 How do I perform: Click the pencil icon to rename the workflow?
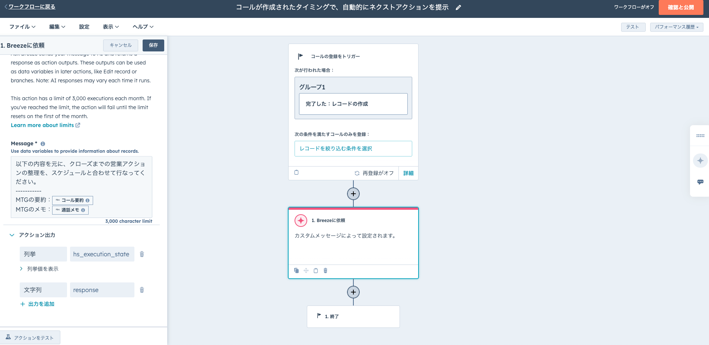(458, 7)
